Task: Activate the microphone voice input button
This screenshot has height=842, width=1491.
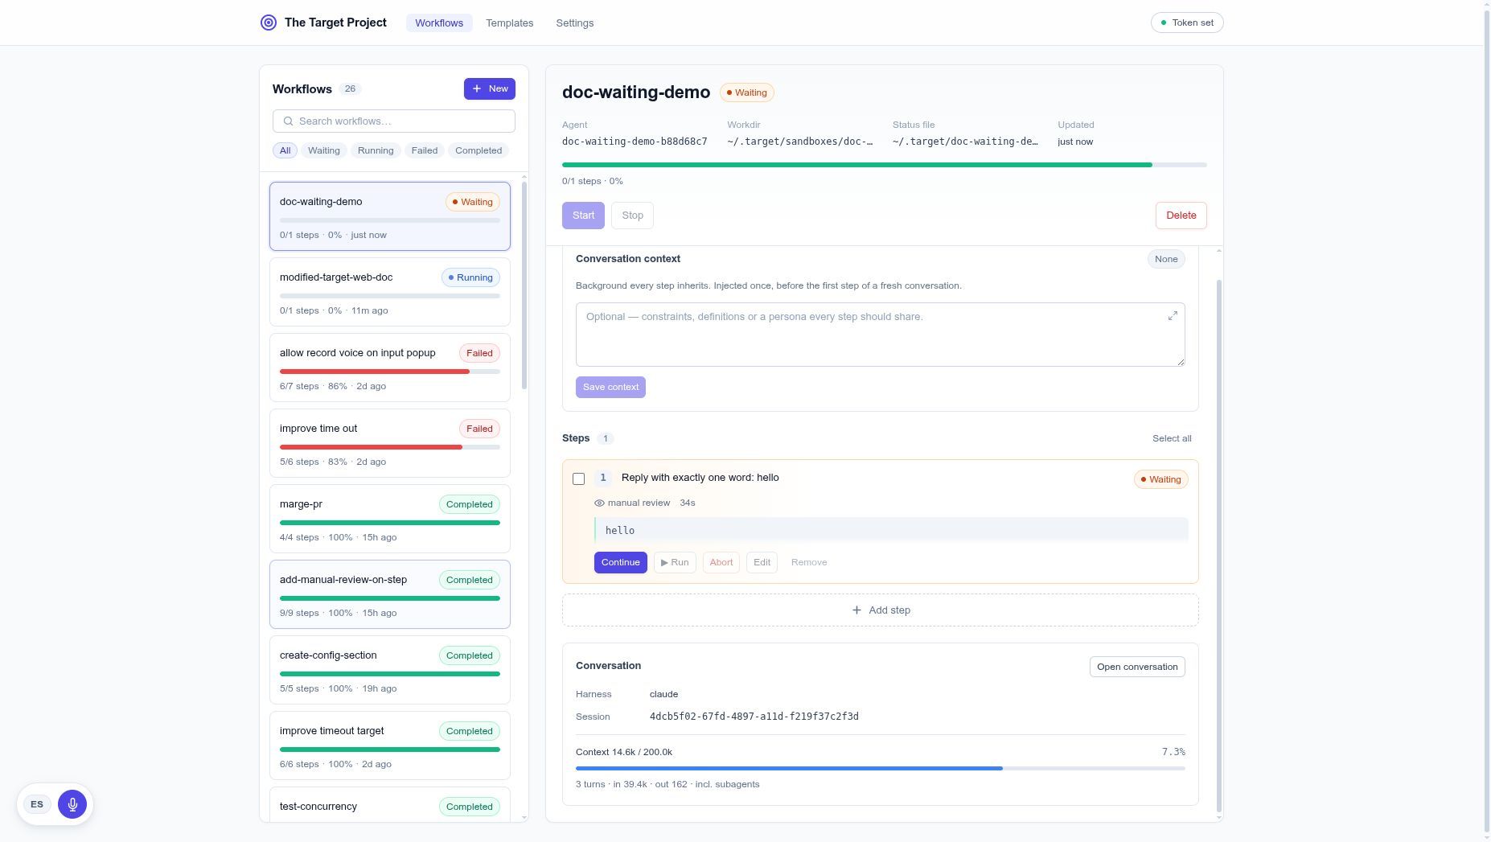Action: click(72, 804)
